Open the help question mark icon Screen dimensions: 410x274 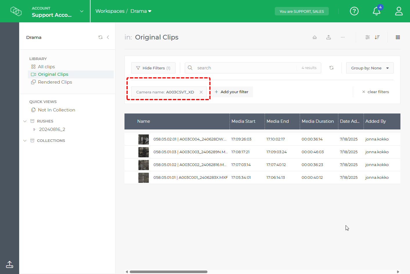(x=354, y=11)
